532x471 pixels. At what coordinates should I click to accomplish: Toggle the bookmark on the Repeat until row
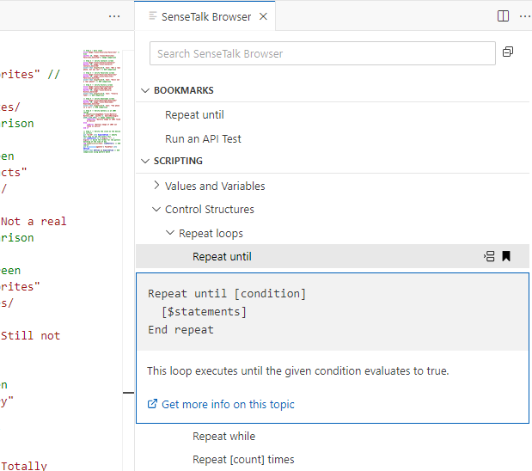coord(506,256)
